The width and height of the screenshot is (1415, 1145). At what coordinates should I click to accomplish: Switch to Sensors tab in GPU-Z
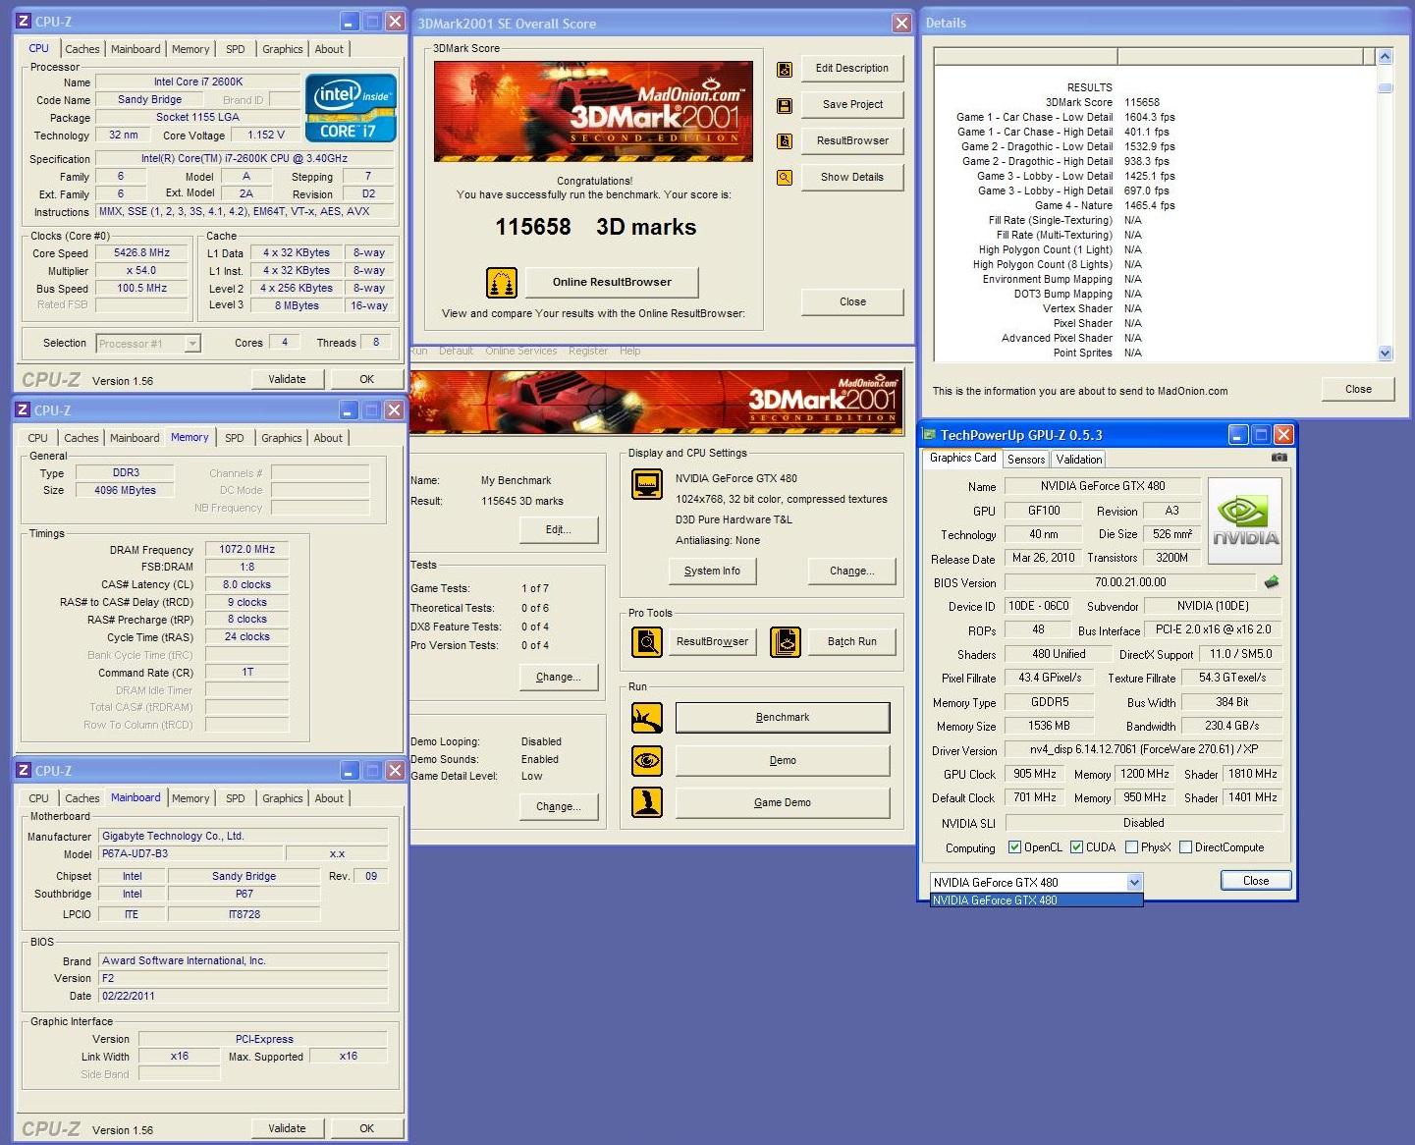[x=1026, y=460]
